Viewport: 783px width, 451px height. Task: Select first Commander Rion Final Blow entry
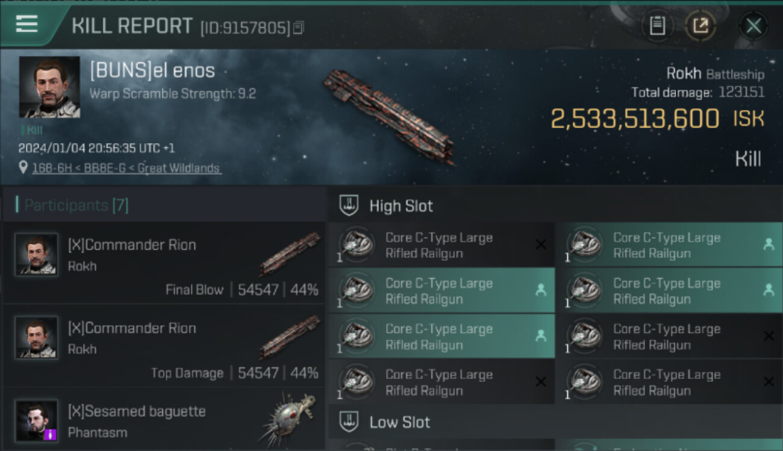coord(164,263)
